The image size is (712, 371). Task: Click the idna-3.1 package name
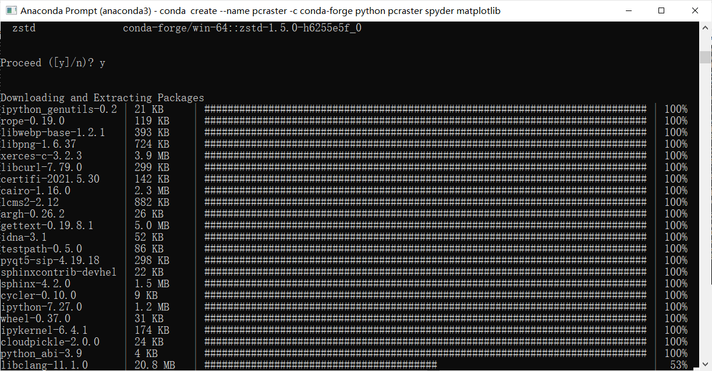(x=24, y=237)
